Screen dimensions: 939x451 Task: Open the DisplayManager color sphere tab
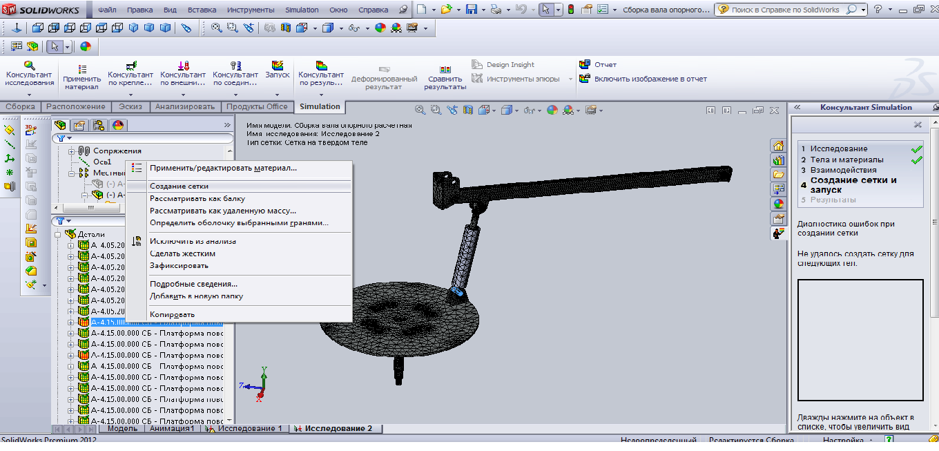(117, 125)
